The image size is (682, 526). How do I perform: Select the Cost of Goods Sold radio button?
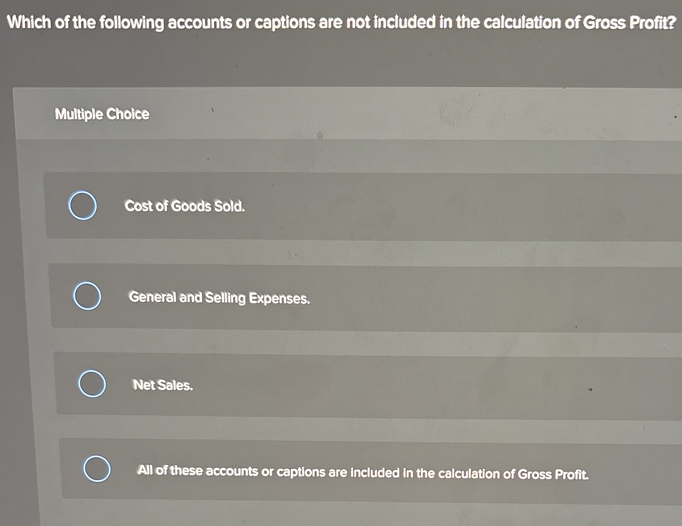[x=82, y=205]
